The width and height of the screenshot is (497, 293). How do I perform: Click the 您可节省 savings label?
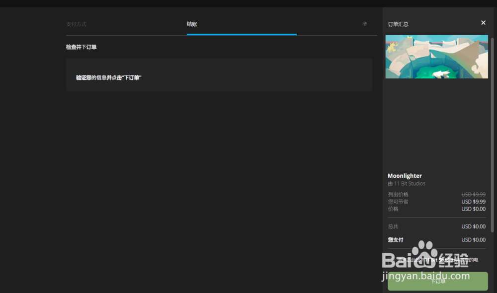(398, 202)
